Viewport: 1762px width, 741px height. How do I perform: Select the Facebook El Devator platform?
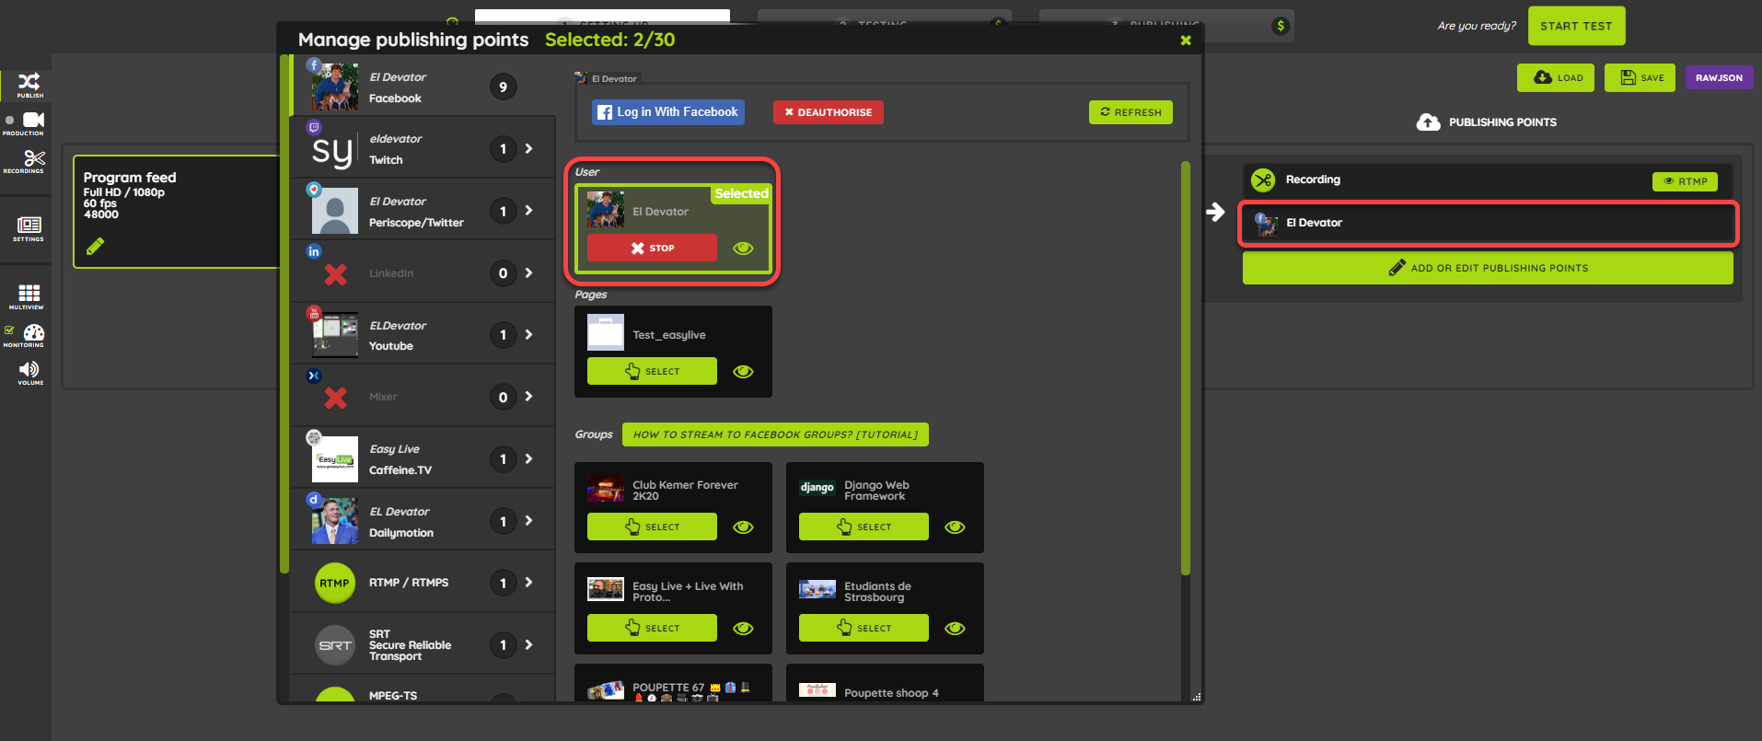(x=423, y=87)
